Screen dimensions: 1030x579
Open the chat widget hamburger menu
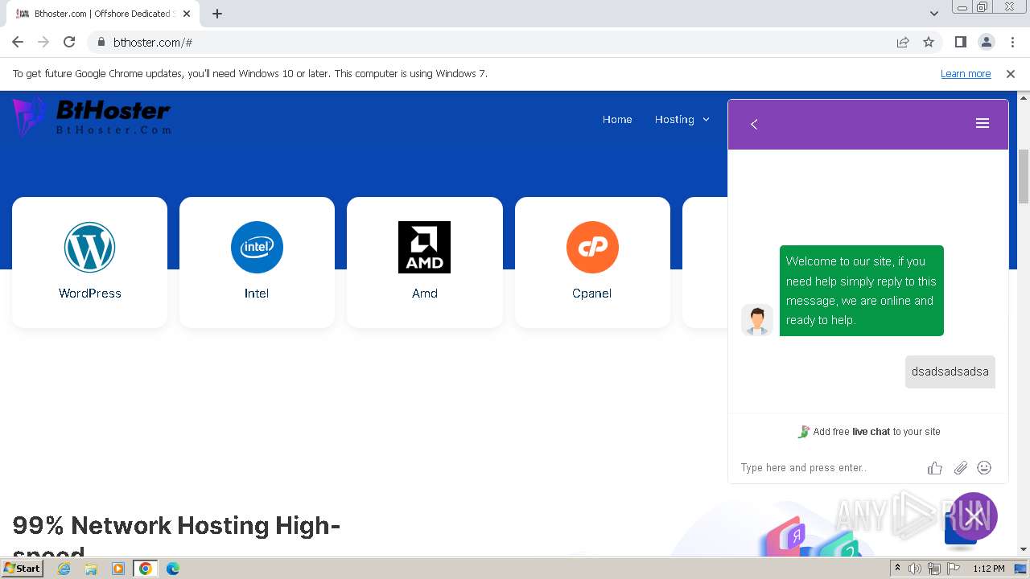click(x=982, y=123)
